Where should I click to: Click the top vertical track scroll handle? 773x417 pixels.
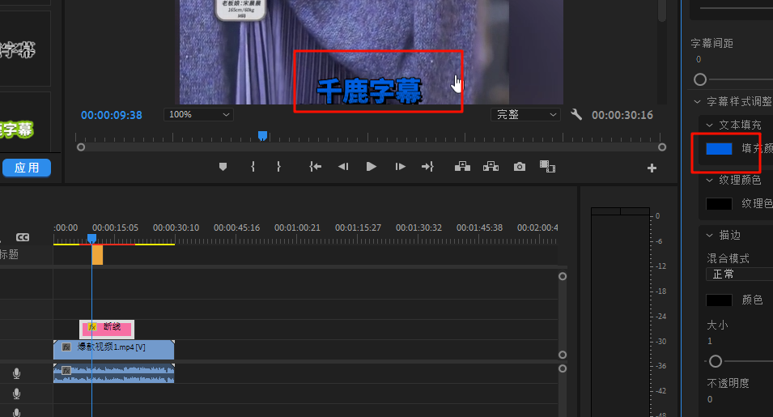coord(563,276)
